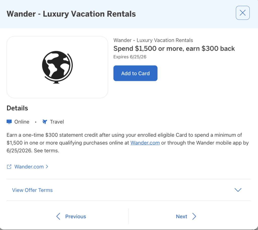Image resolution: width=258 pixels, height=230 pixels.
Task: Select the Next offer text
Action: click(x=181, y=216)
